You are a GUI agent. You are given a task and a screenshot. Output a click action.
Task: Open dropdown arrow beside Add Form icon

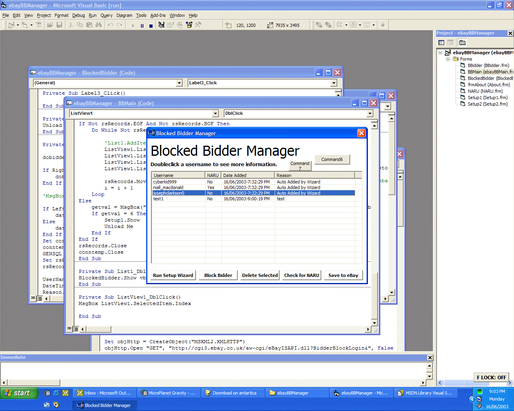tap(31, 25)
